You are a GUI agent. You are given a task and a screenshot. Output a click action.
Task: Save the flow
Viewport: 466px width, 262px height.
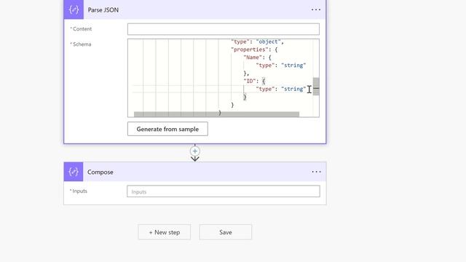click(x=226, y=232)
